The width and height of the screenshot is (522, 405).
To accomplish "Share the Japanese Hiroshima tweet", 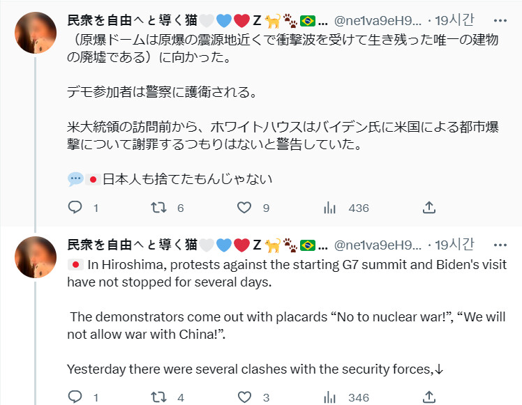I will pyautogui.click(x=430, y=208).
